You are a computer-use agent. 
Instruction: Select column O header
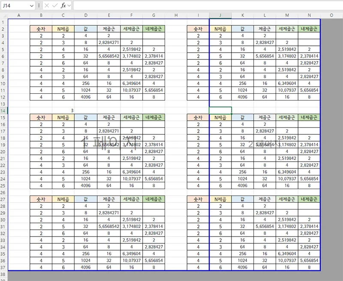(331, 15)
